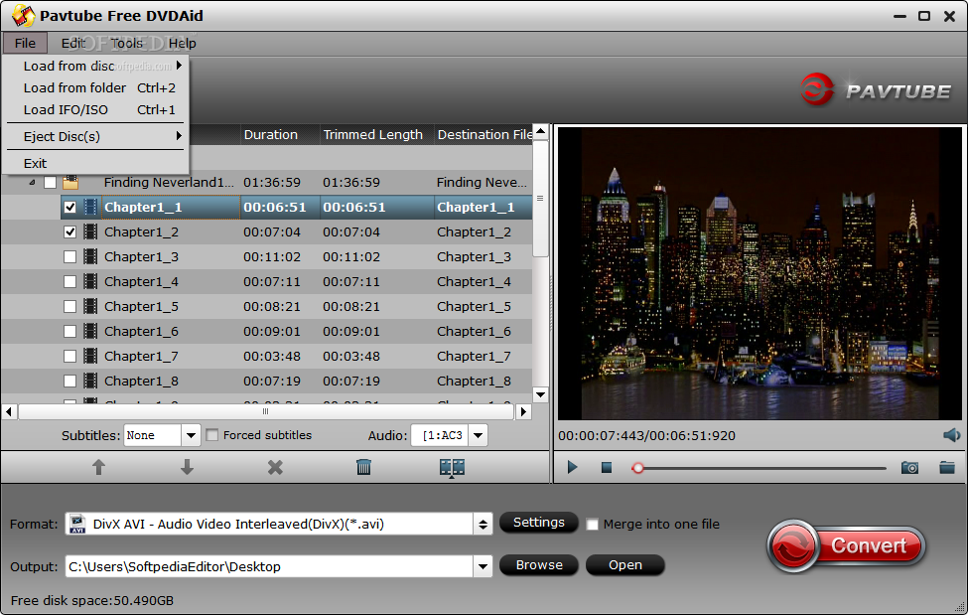Click the film icon of Chapter1_1
Image resolution: width=968 pixels, height=615 pixels.
click(x=90, y=207)
